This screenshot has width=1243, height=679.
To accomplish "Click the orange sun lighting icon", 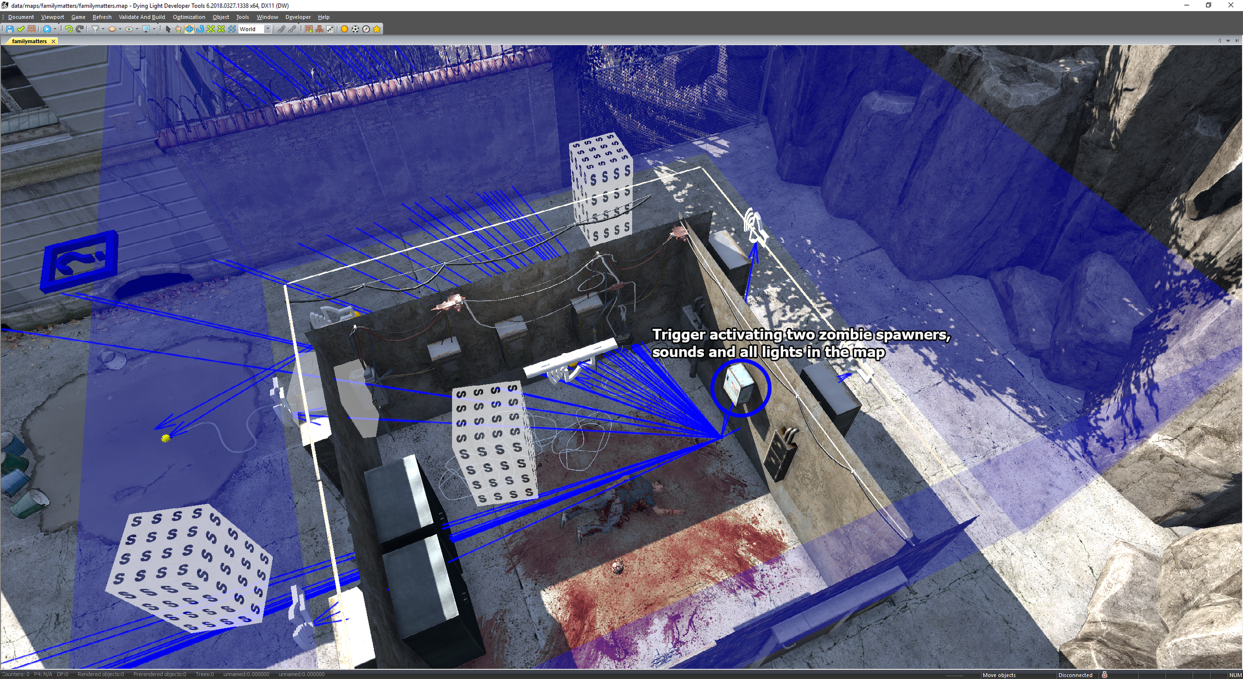I will pos(344,29).
